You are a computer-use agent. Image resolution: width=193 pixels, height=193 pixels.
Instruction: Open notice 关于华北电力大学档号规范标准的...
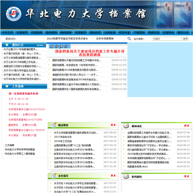(x=22, y=79)
